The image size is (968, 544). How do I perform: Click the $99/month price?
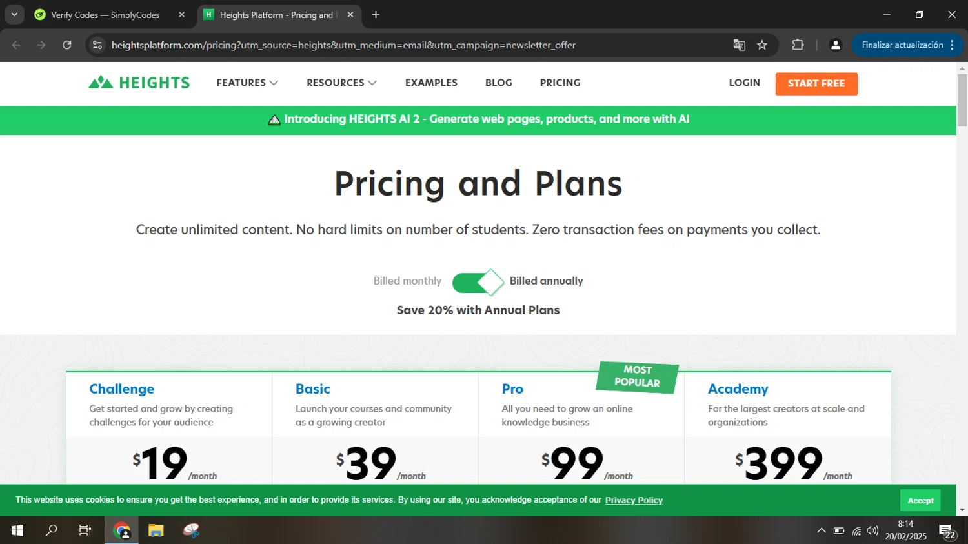pos(587,463)
